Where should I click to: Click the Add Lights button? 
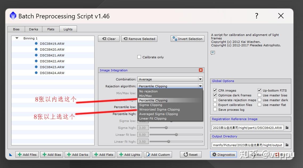129,154
